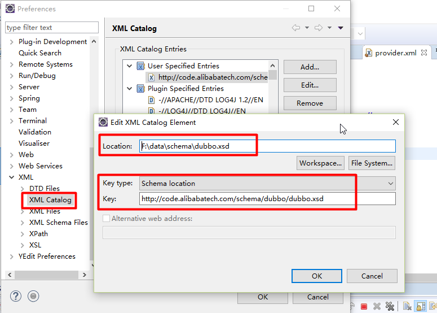Image resolution: width=437 pixels, height=313 pixels.
Task: Select Terminal in preferences tree
Action: (33, 120)
